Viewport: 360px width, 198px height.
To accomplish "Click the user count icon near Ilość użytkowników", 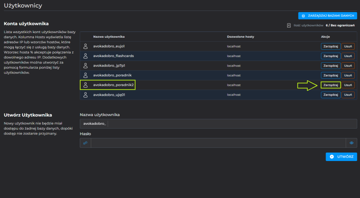I will click(x=289, y=25).
